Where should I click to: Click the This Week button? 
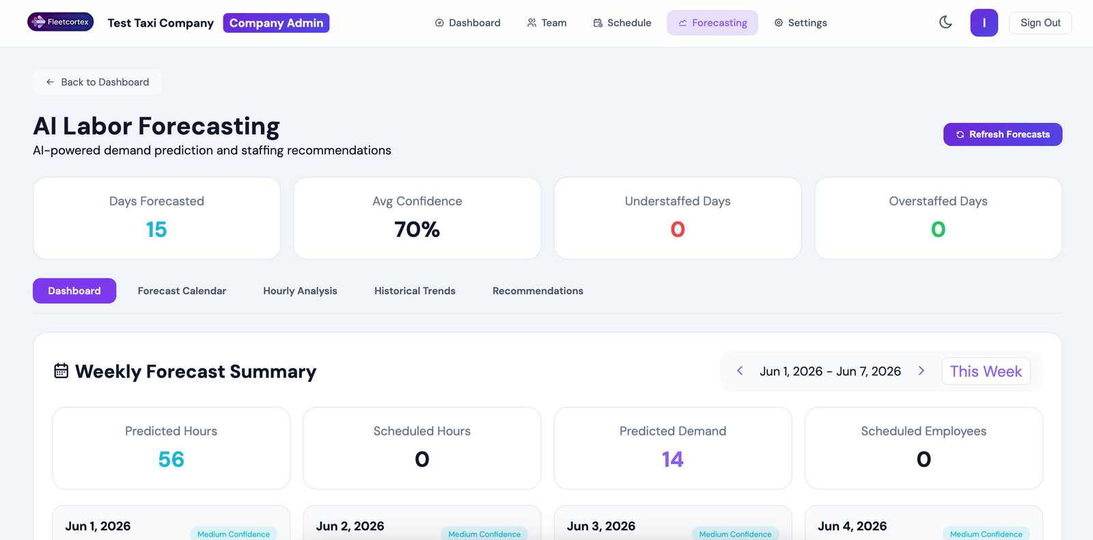coord(986,371)
